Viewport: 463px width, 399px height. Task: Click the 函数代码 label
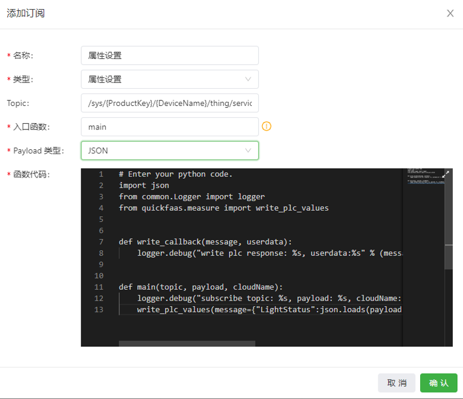(x=31, y=175)
